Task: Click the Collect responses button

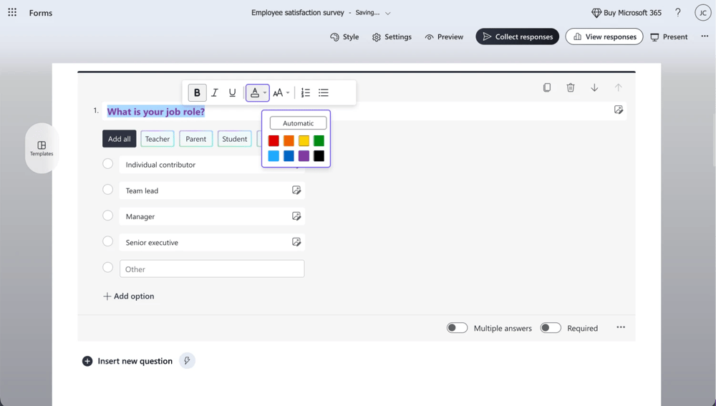Action: (517, 37)
